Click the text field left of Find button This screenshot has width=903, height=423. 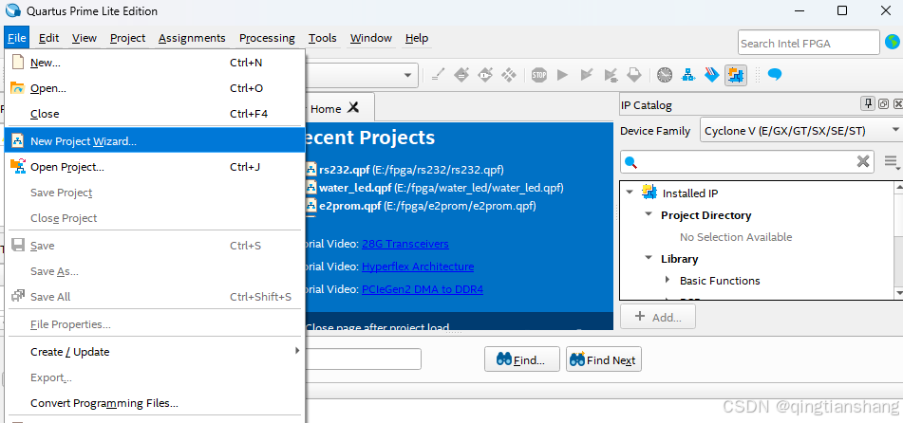tap(364, 359)
